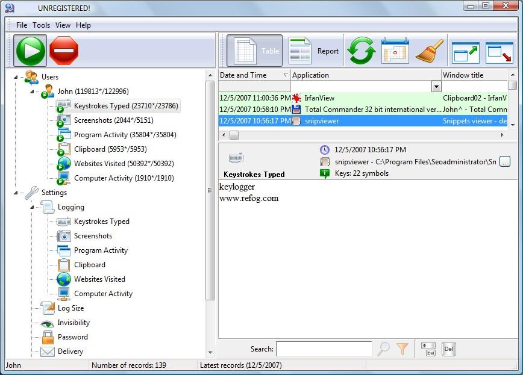Click 'Number of records: 139' status text
The width and height of the screenshot is (523, 375).
(129, 365)
